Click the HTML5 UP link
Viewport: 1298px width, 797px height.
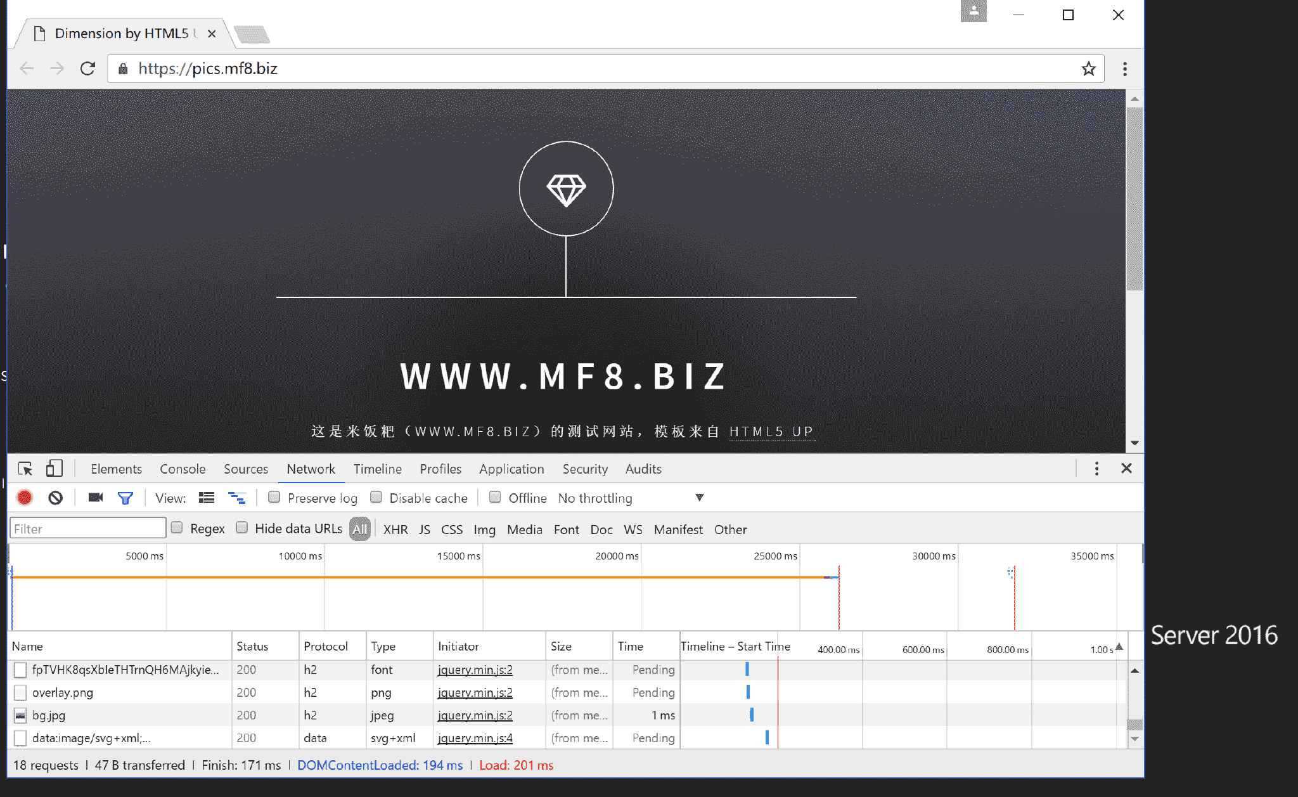tap(771, 432)
